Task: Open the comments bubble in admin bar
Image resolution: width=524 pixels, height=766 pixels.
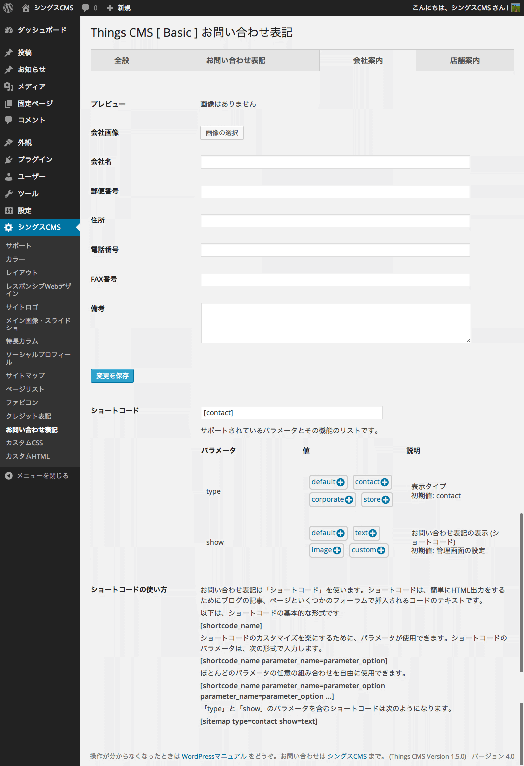Action: click(x=86, y=8)
